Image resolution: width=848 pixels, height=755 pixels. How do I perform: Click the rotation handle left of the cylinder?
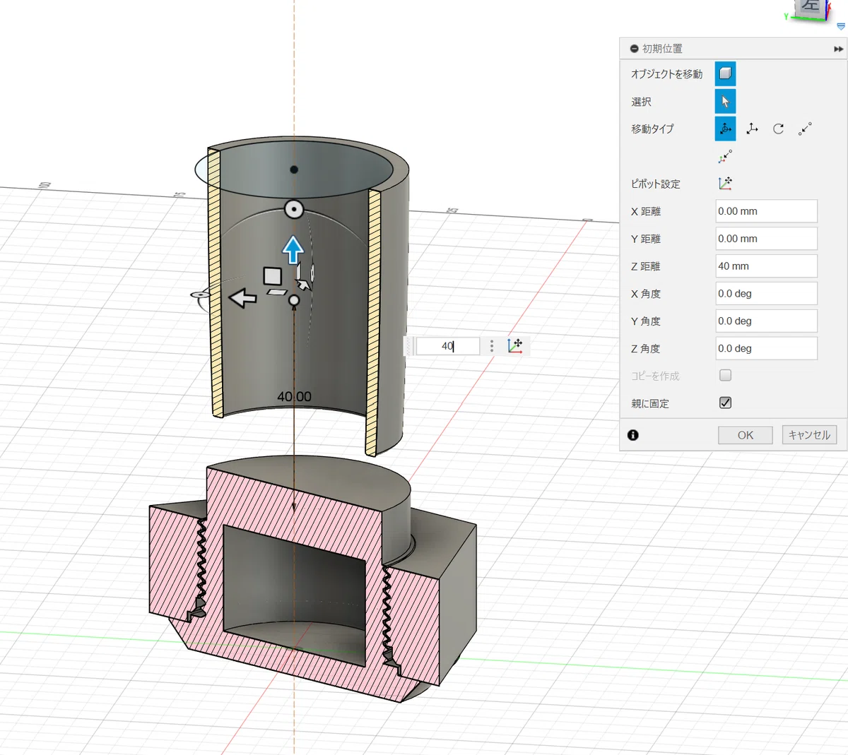[201, 295]
